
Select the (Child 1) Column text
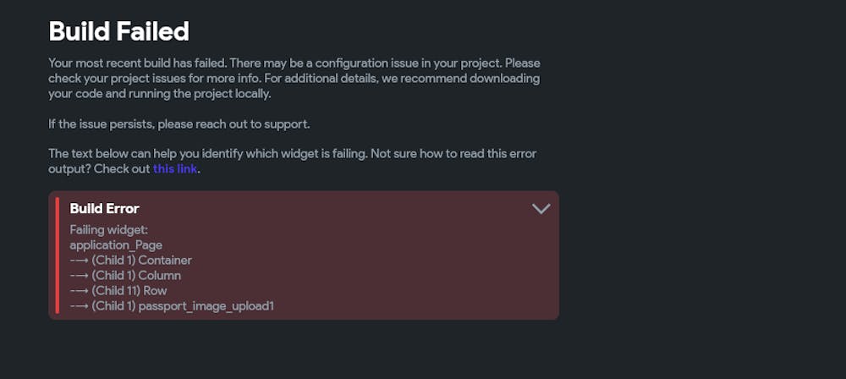point(136,276)
